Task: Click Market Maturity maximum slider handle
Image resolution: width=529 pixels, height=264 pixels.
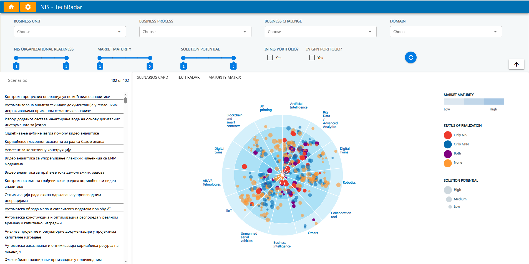Action: [150, 58]
